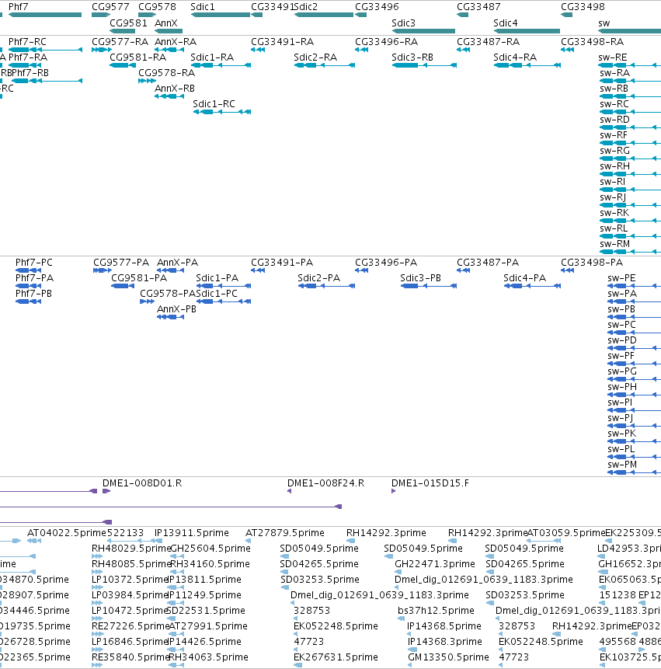
Task: Click transcript CG33496-RA
Action: (x=362, y=50)
